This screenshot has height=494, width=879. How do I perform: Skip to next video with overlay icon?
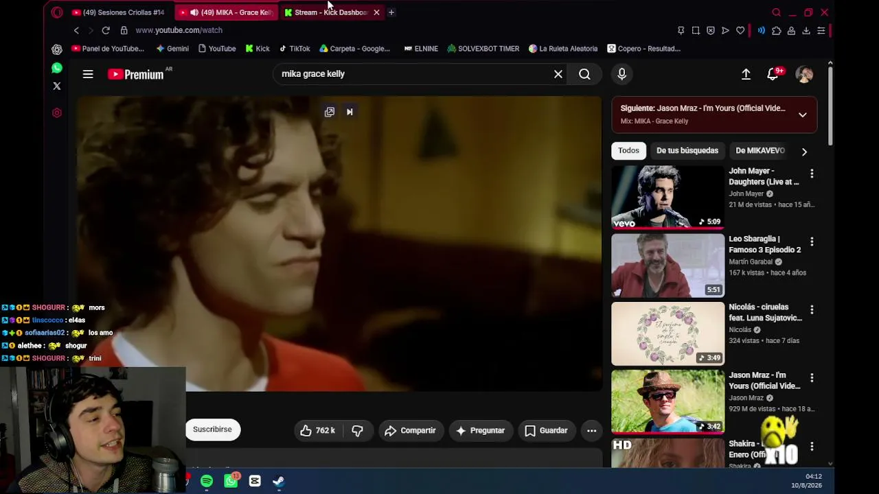(x=350, y=112)
